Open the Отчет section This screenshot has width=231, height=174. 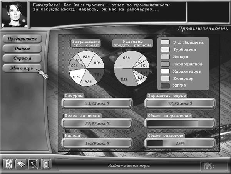click(24, 49)
